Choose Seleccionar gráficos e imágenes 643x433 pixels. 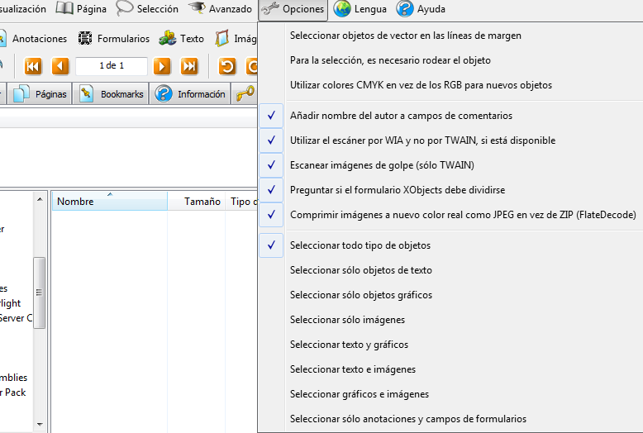tap(450, 394)
